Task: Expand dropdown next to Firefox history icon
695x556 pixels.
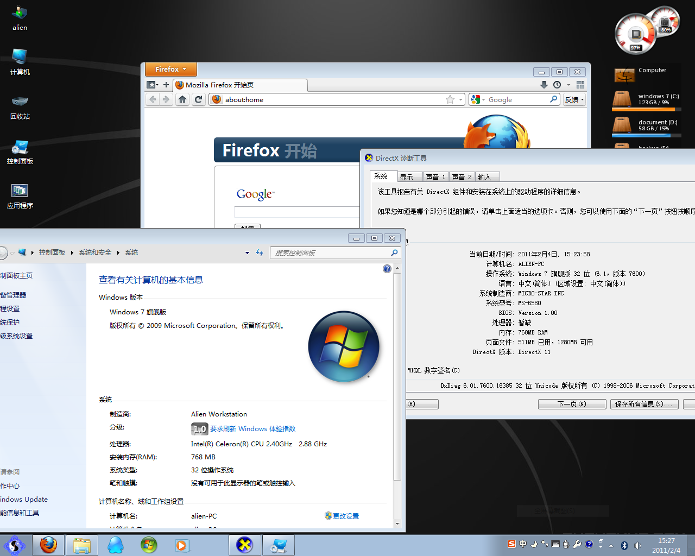Action: click(x=568, y=85)
